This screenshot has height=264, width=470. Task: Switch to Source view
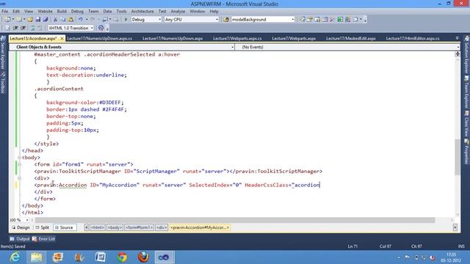pyautogui.click(x=65, y=227)
